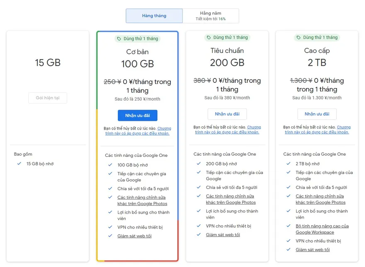Click the checkmark beside 15 GB bộ nhớ

click(x=19, y=164)
